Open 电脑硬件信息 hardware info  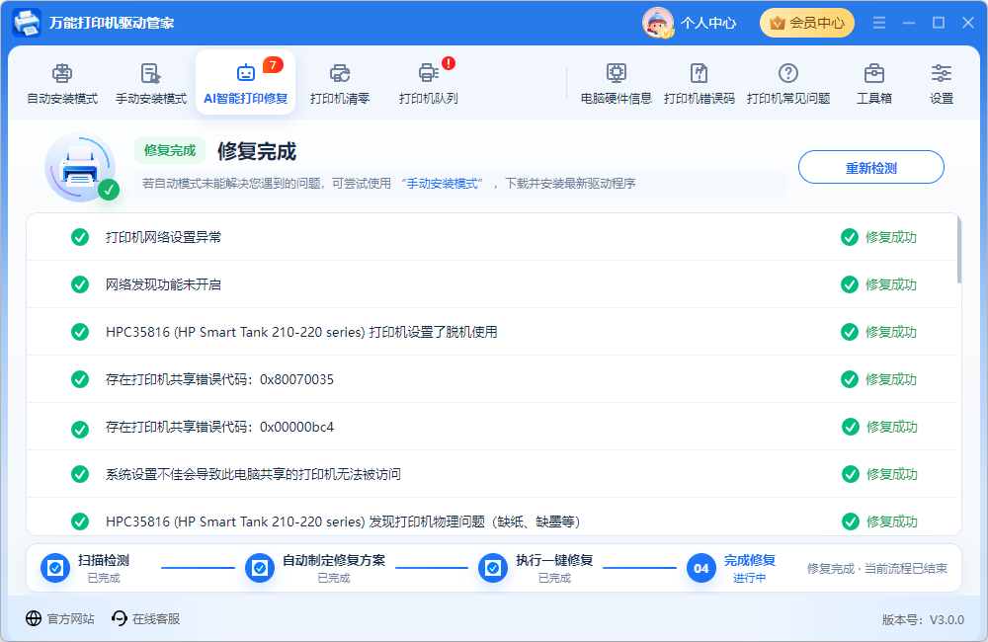click(617, 83)
